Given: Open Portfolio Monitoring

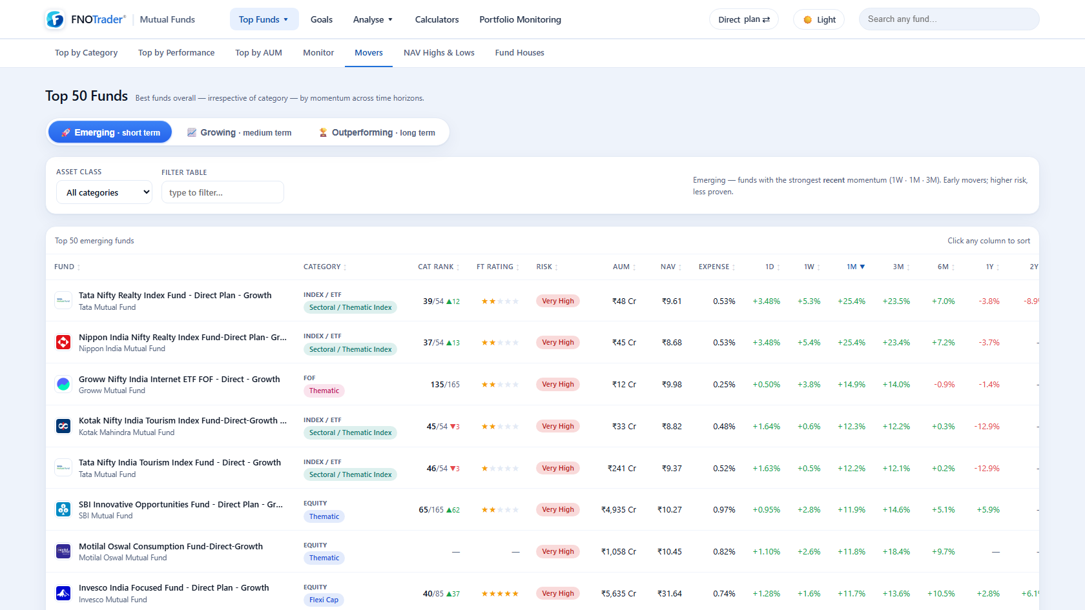Looking at the screenshot, I should [x=520, y=19].
